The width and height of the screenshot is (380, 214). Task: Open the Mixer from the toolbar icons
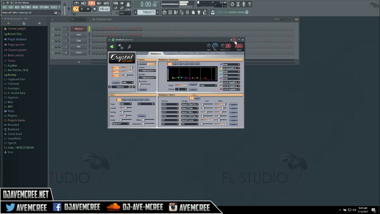pos(187,12)
